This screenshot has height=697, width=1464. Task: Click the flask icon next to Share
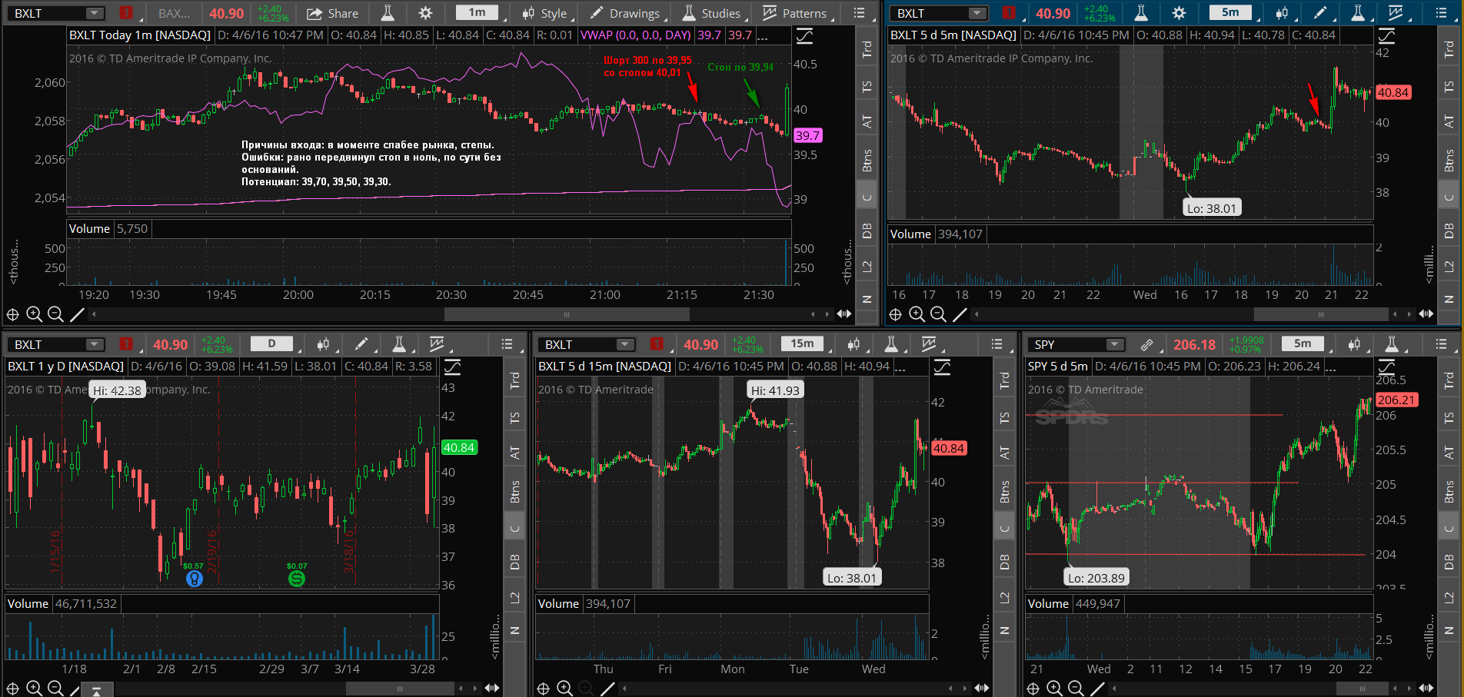click(x=388, y=13)
